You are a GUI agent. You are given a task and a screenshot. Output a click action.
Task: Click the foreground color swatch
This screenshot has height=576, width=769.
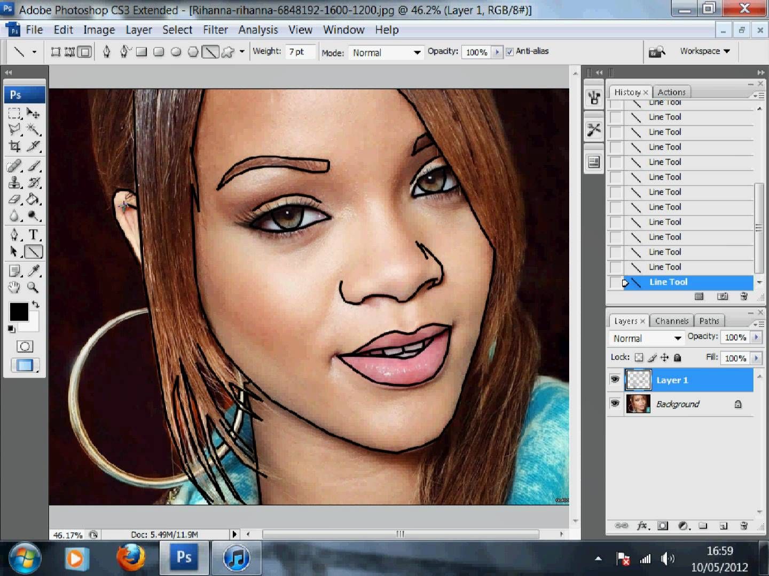point(19,312)
